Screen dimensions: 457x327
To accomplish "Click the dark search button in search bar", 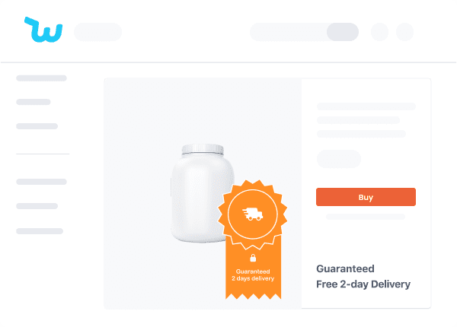I will coord(343,32).
